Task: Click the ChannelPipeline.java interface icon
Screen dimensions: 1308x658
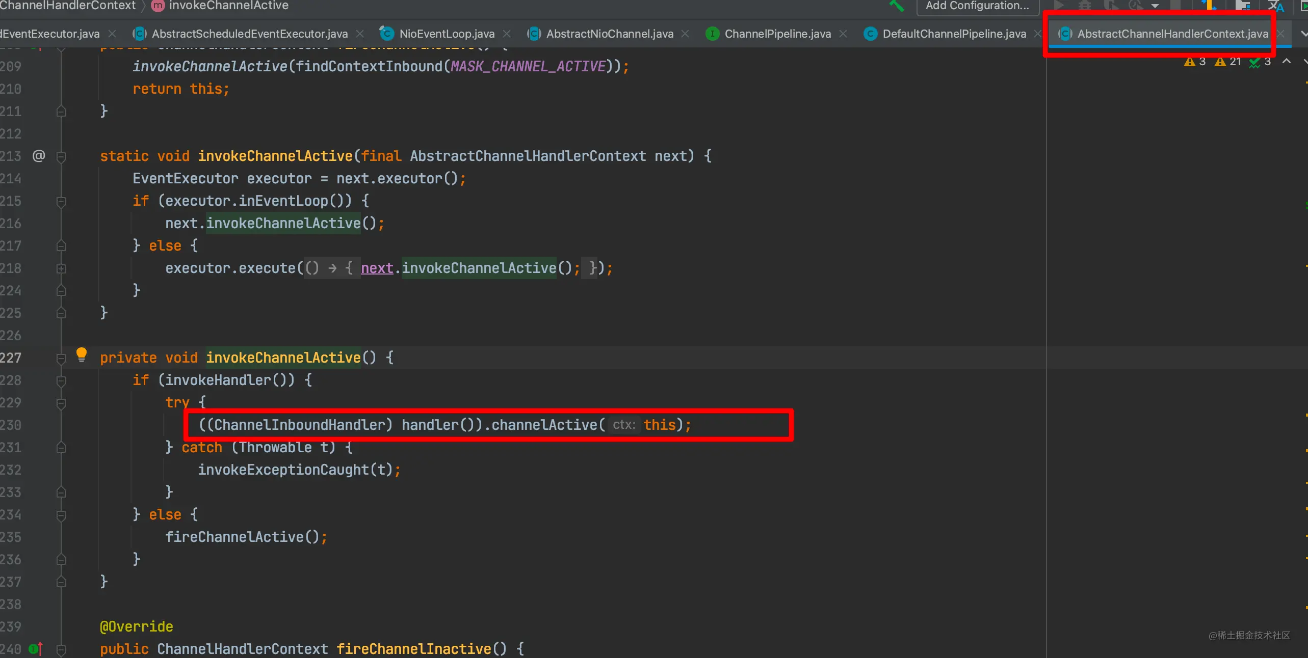Action: coord(712,34)
